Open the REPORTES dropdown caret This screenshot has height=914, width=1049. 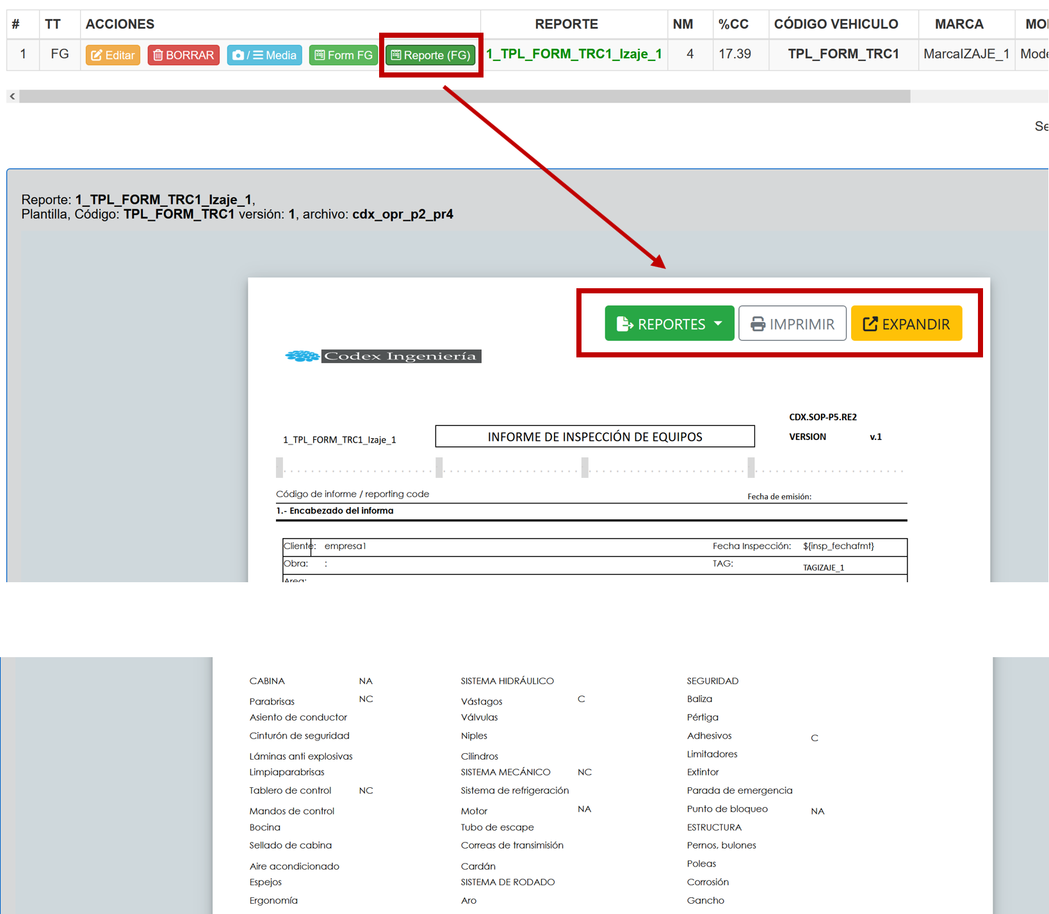click(x=718, y=323)
